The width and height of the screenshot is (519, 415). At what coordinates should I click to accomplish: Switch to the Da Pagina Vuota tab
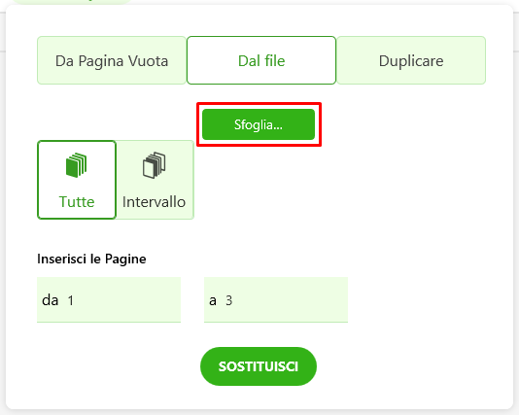112,60
